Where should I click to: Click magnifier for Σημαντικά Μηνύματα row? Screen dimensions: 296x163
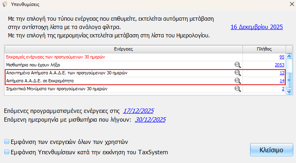[237, 89]
